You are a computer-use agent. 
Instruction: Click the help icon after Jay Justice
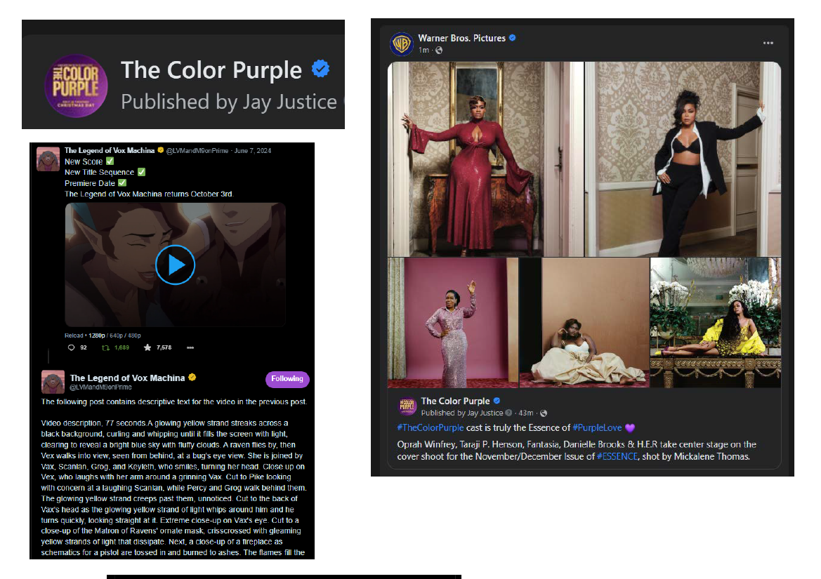click(x=508, y=413)
